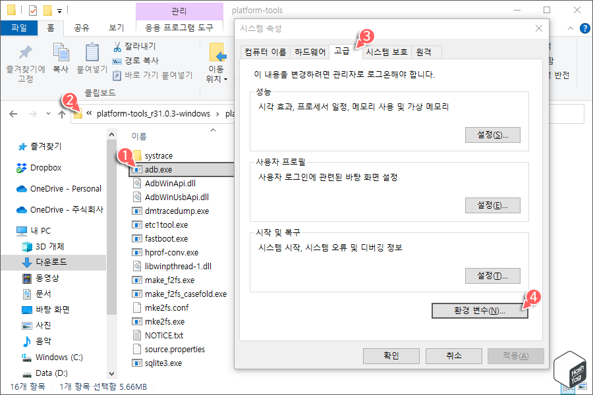This screenshot has height=395, width=593.
Task: Select NOTICE.txt file
Action: 158,335
